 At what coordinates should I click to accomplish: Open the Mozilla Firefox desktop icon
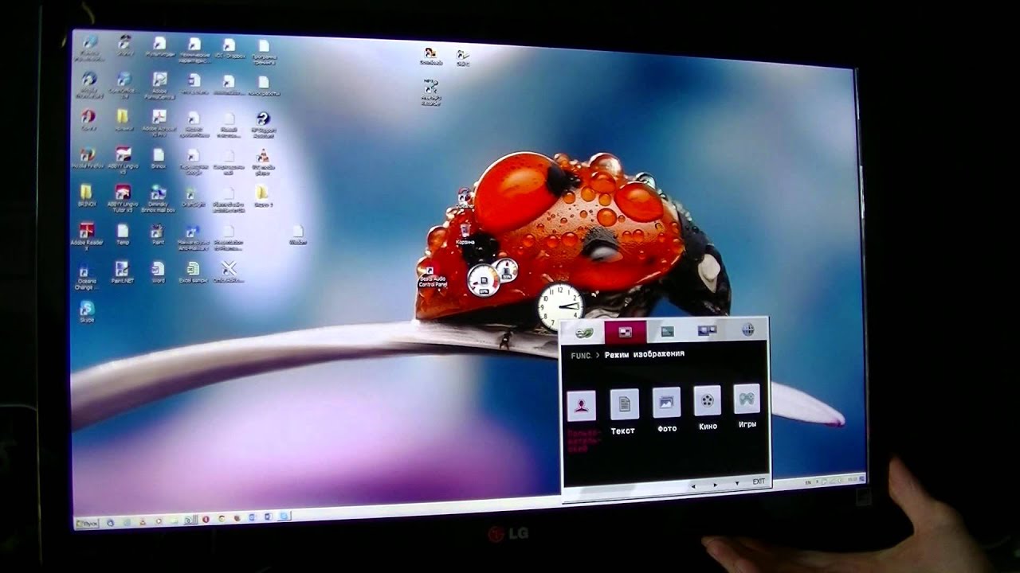point(87,158)
